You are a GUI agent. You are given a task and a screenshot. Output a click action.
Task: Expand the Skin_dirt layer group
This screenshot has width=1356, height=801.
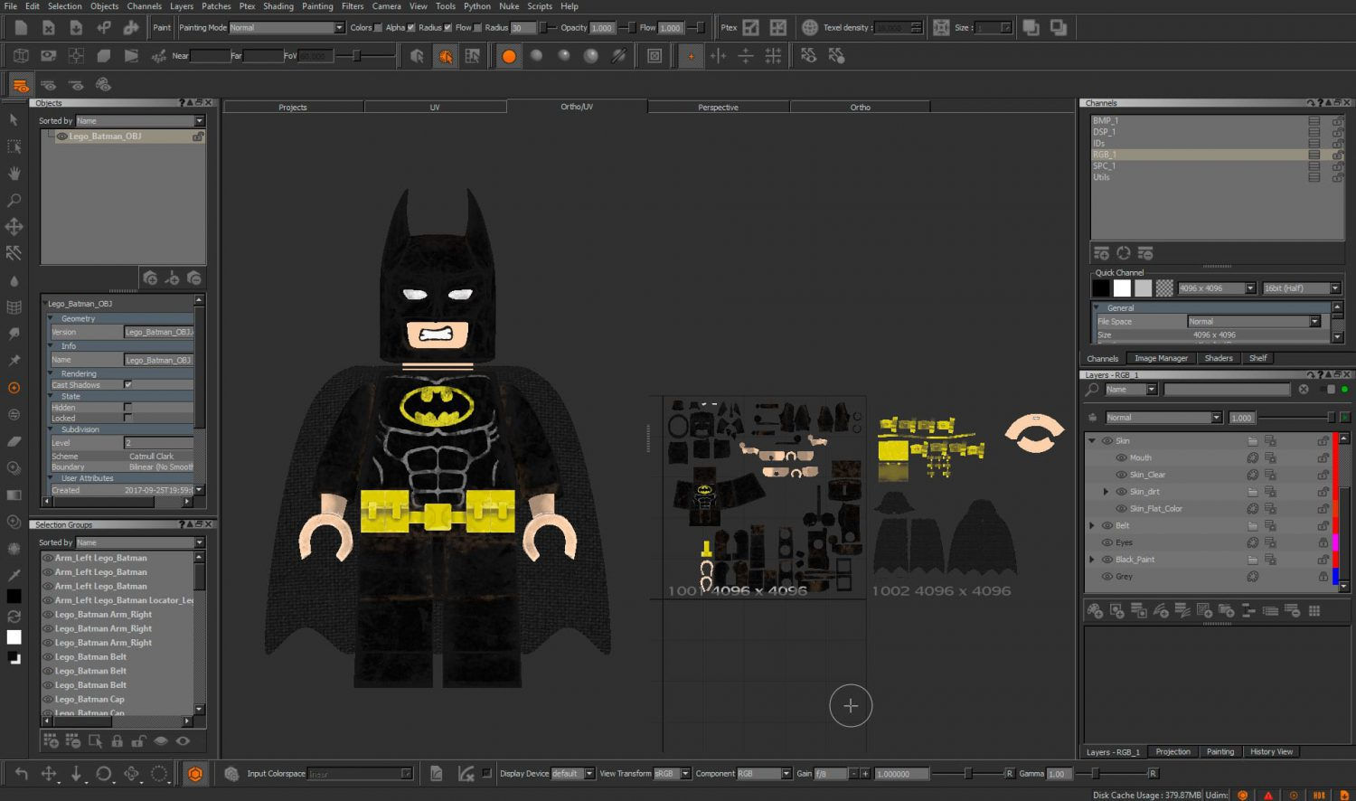pos(1106,492)
